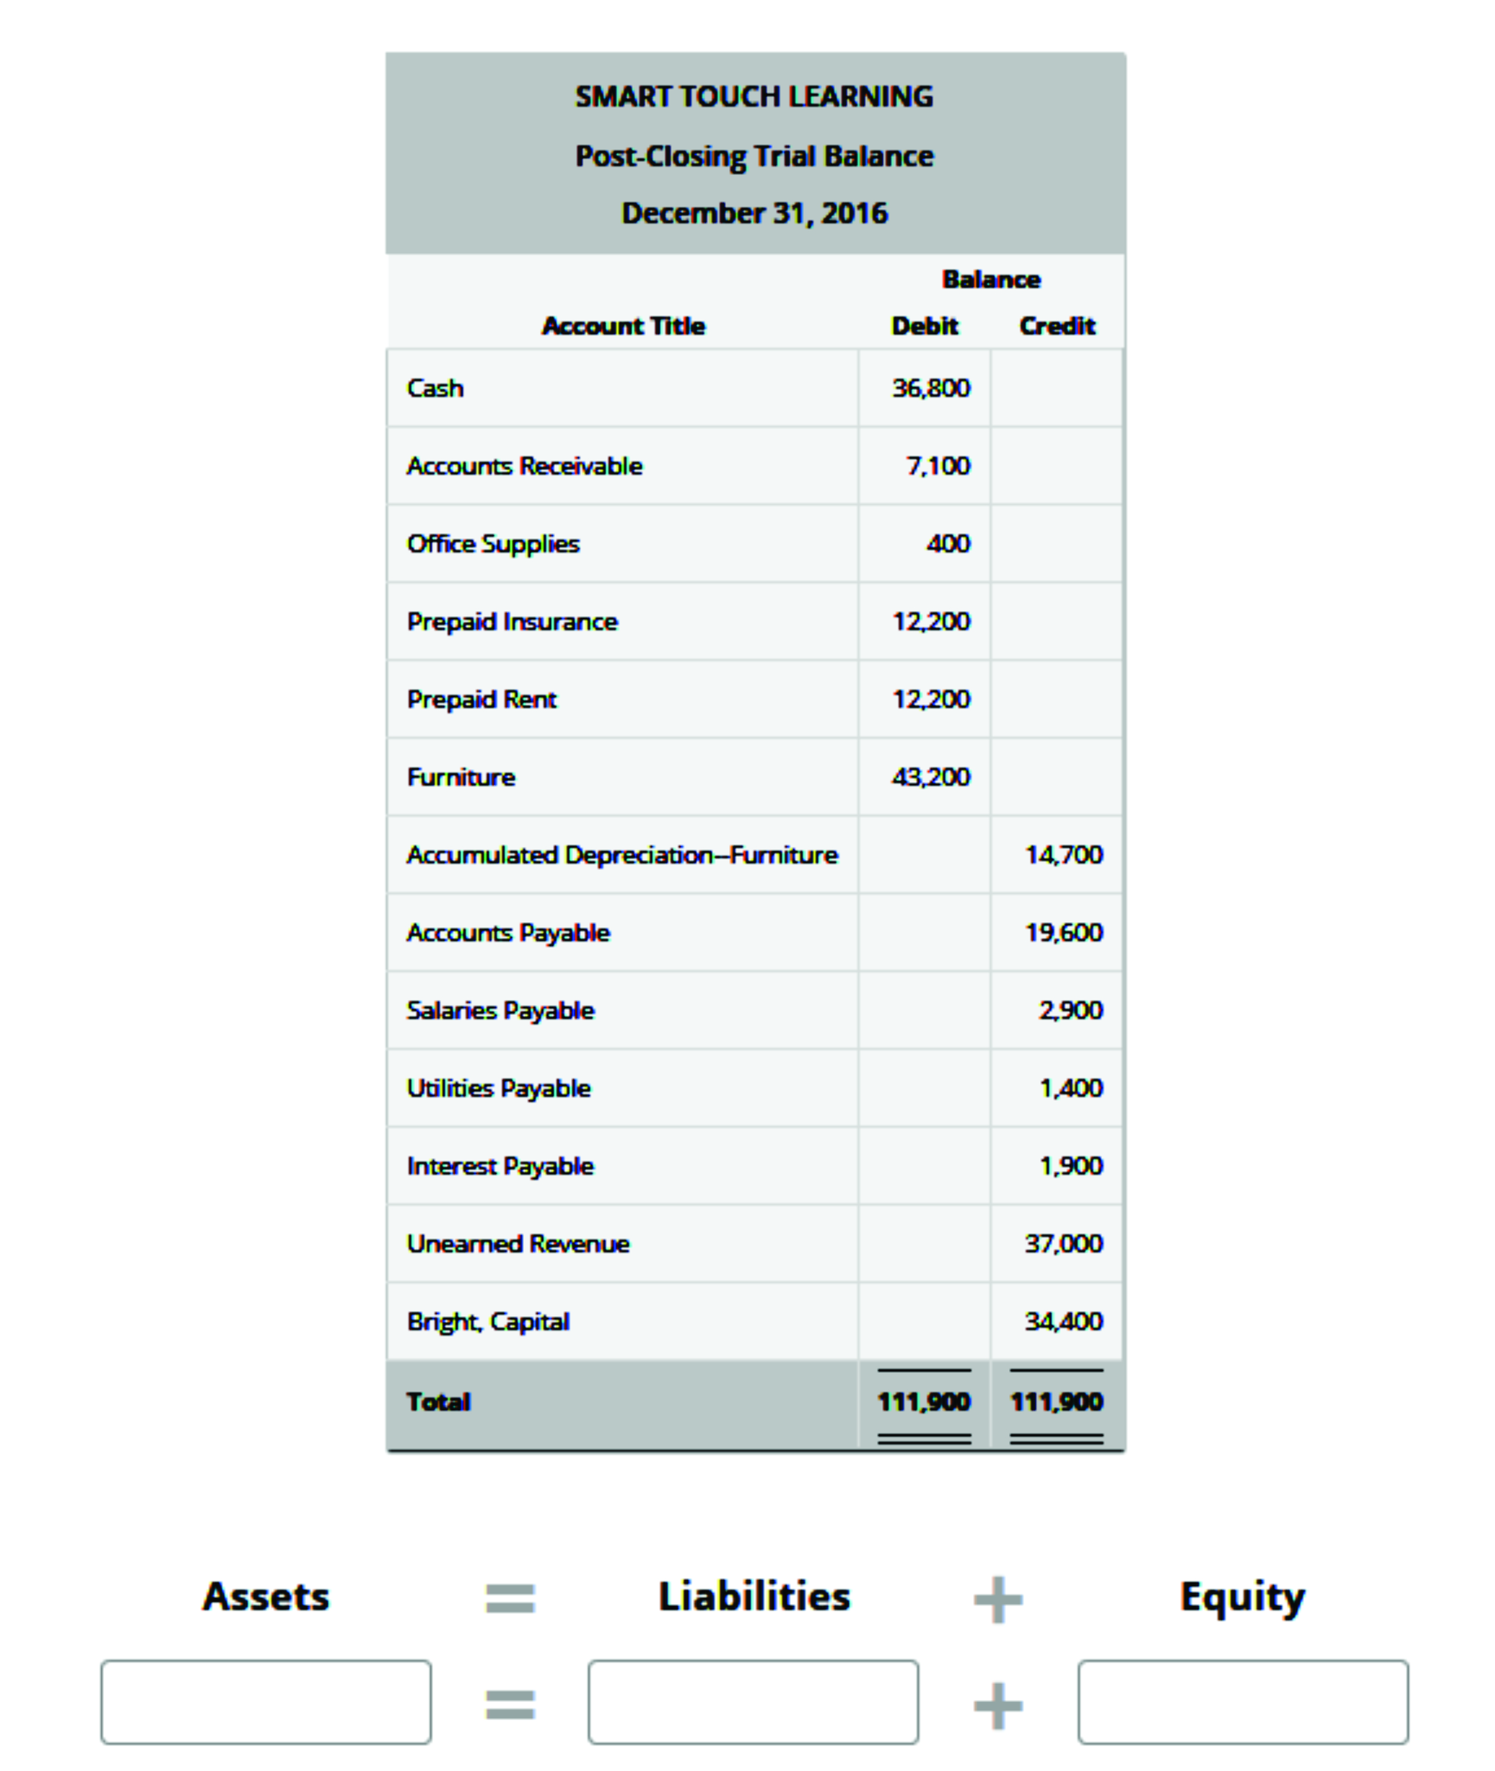The width and height of the screenshot is (1495, 1771).
Task: Select the Cash account row
Action: pyautogui.click(x=437, y=388)
